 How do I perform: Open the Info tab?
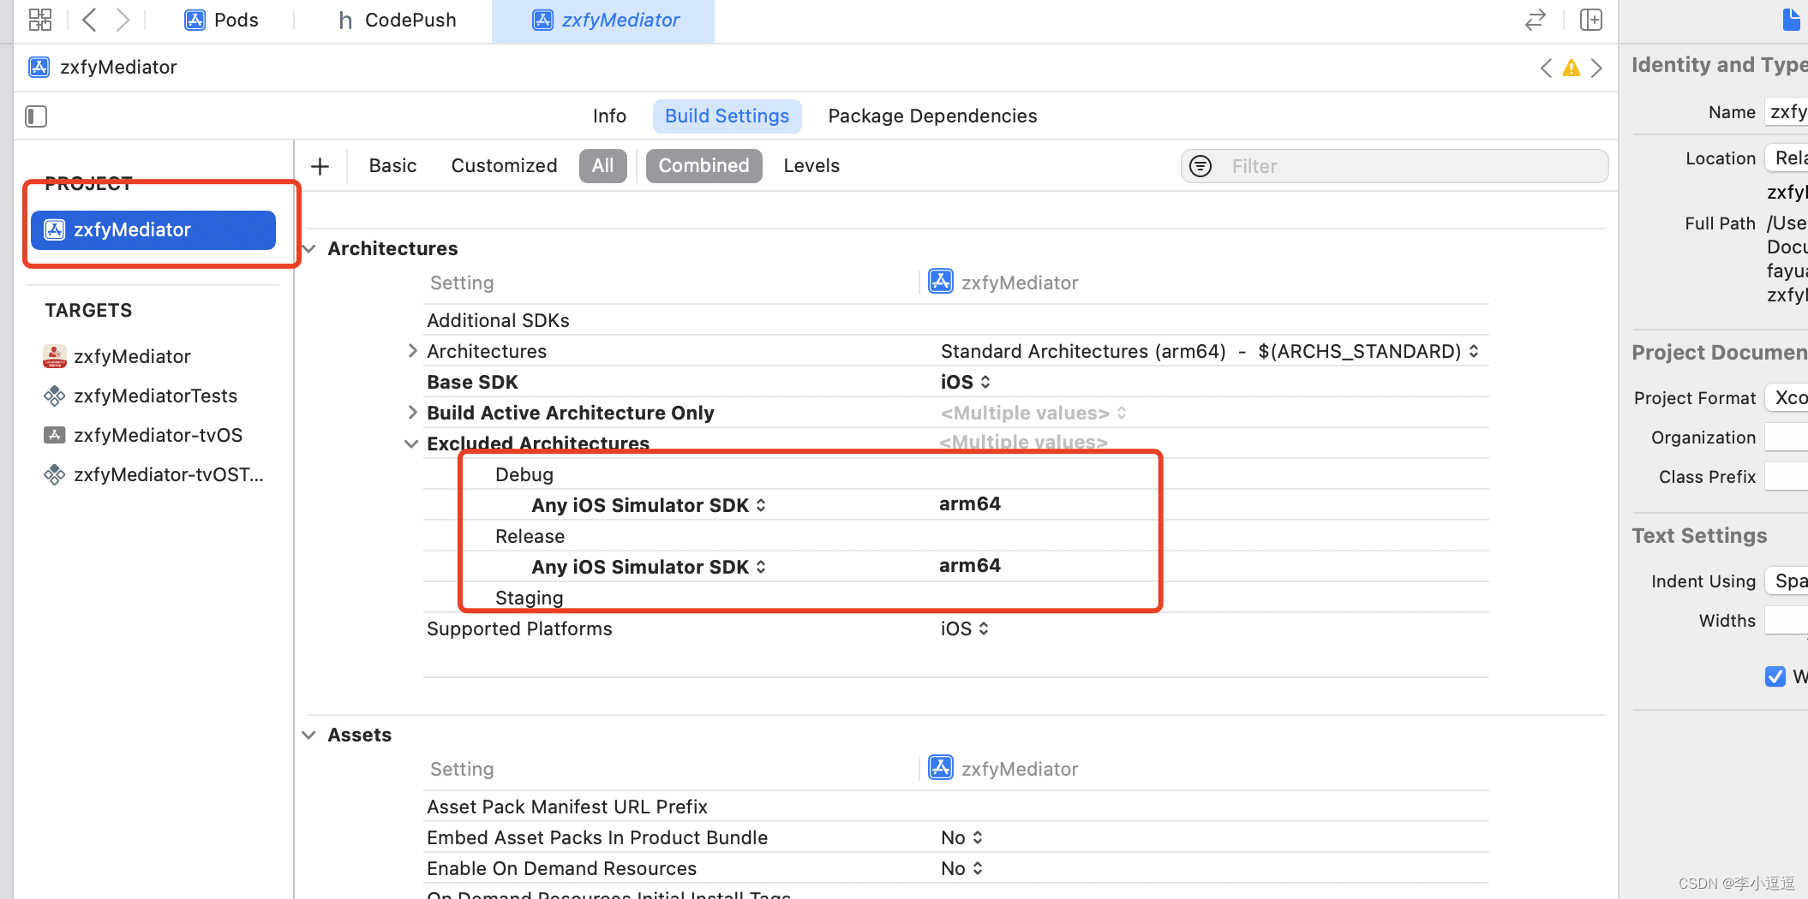pos(609,116)
